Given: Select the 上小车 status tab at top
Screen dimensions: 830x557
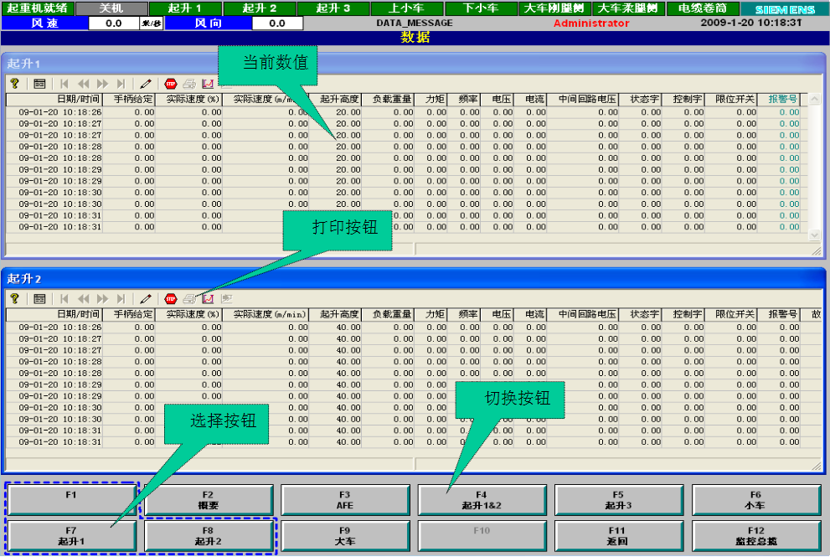Looking at the screenshot, I should pyautogui.click(x=407, y=8).
